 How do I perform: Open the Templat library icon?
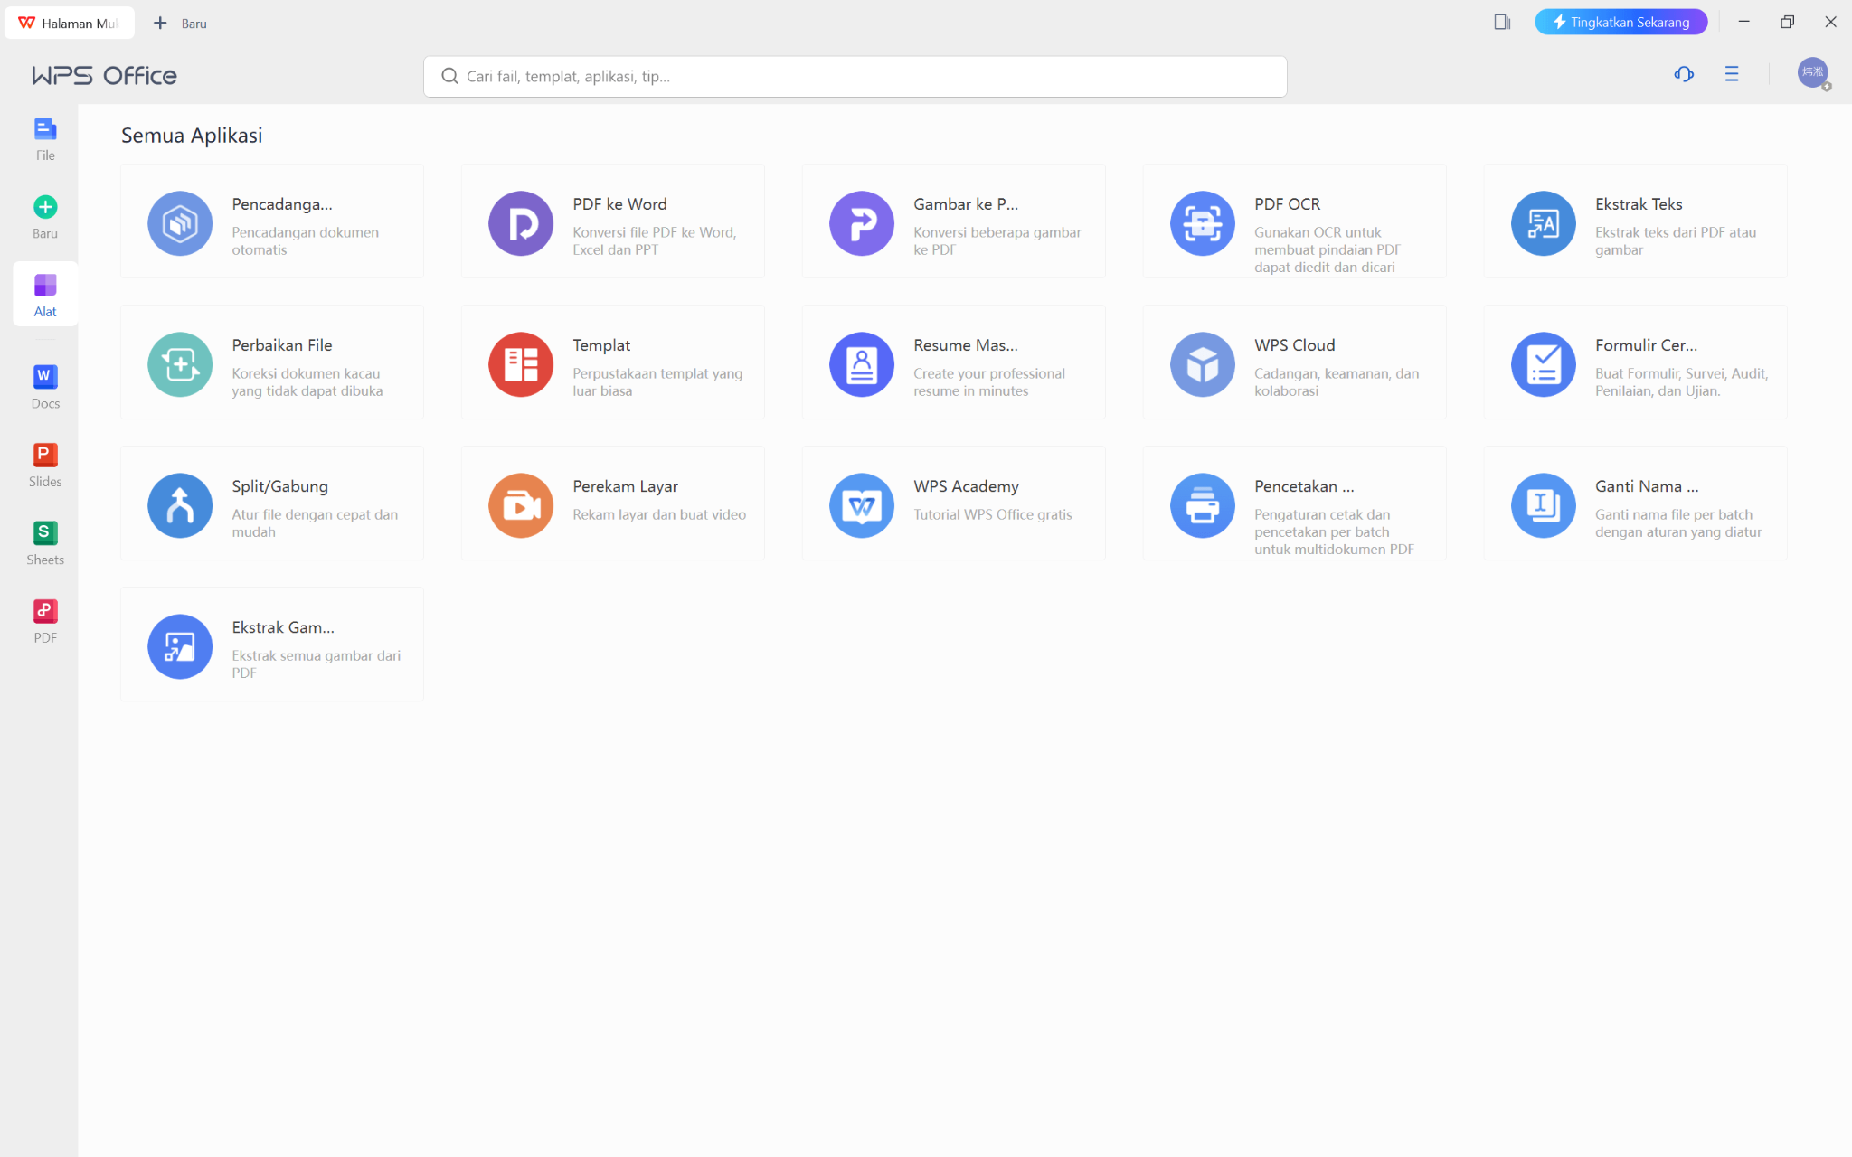[x=521, y=364]
